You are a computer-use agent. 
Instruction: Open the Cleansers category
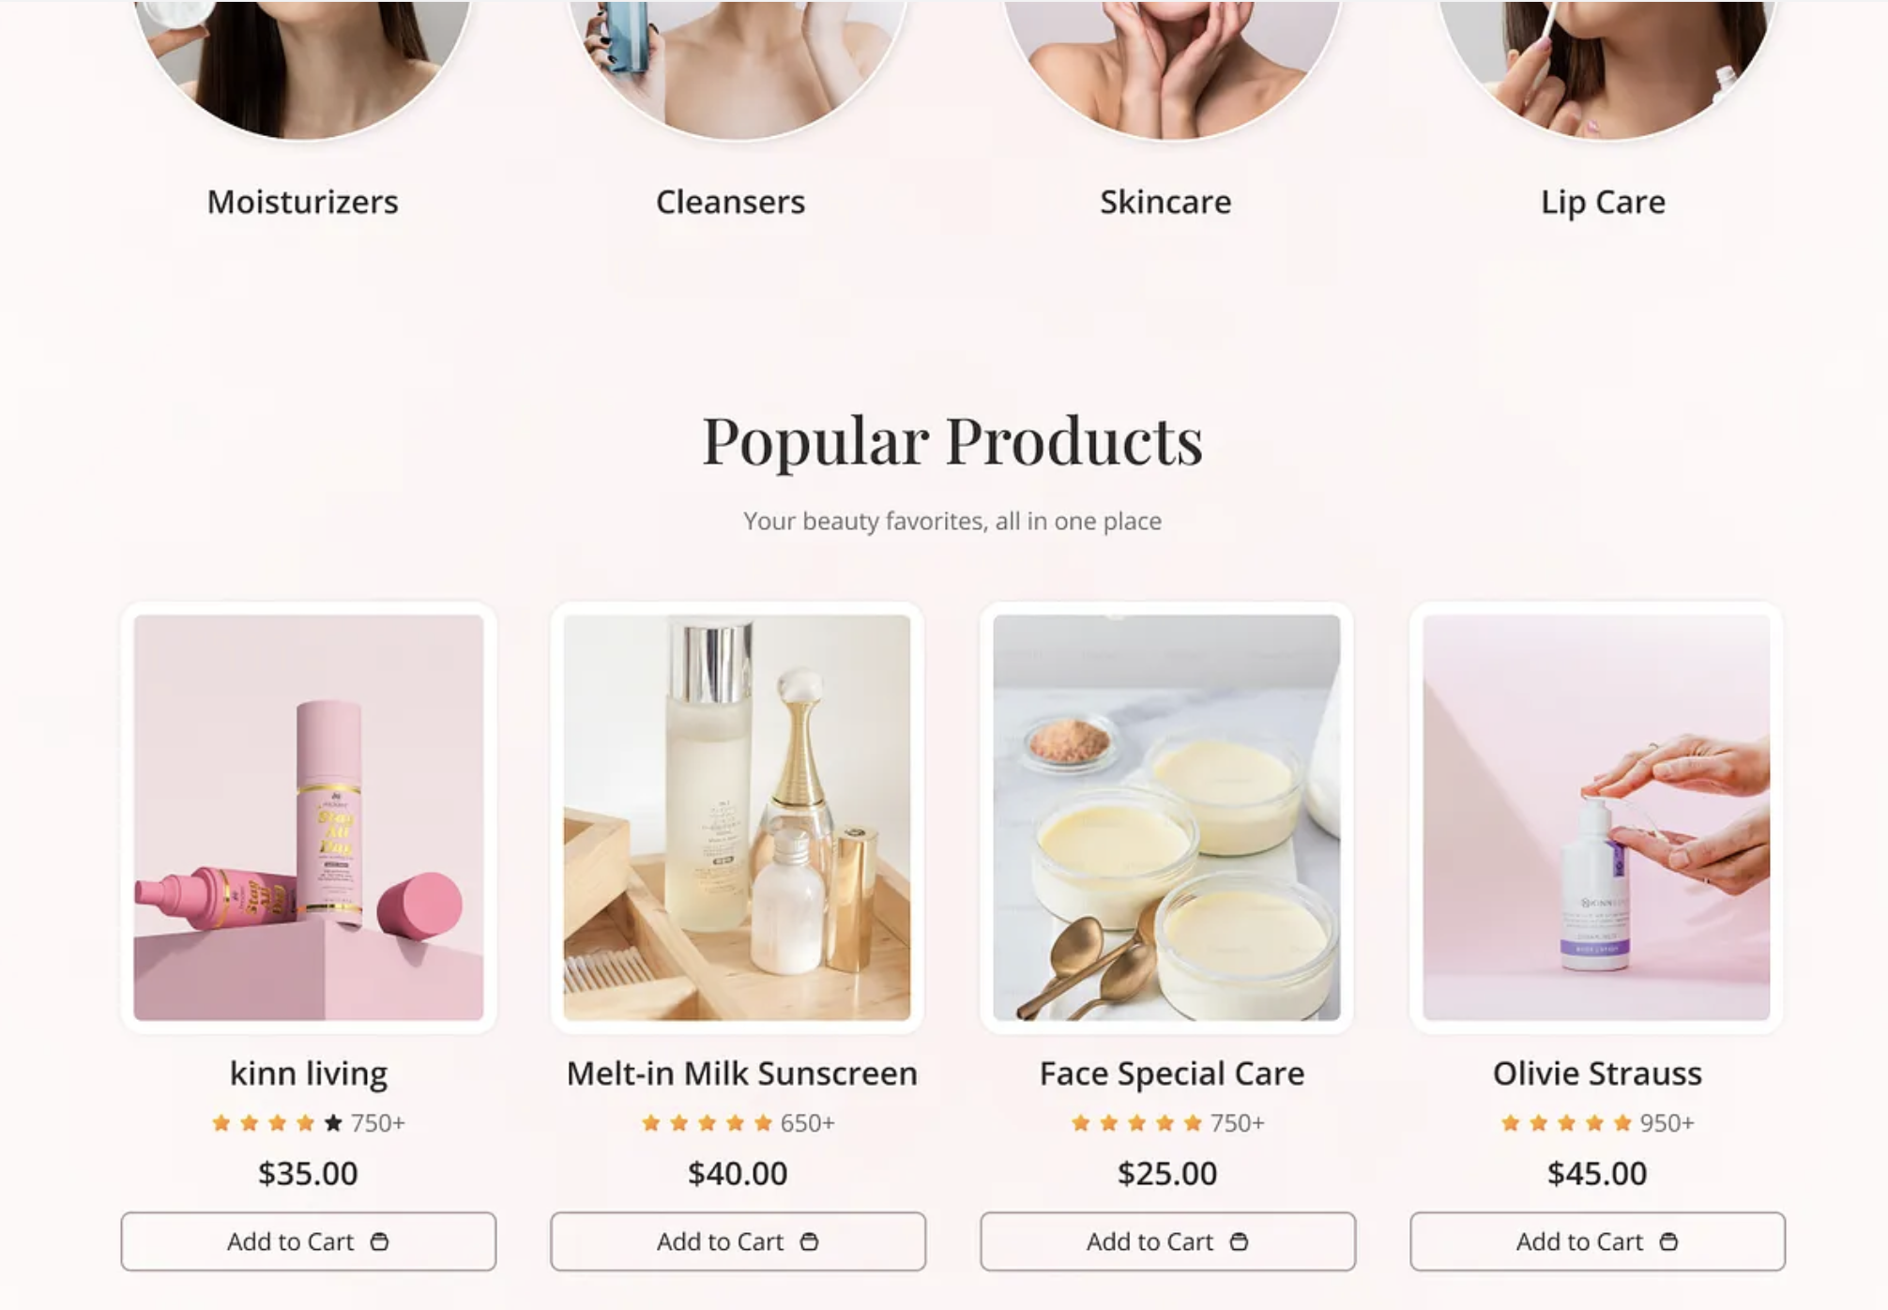point(730,202)
